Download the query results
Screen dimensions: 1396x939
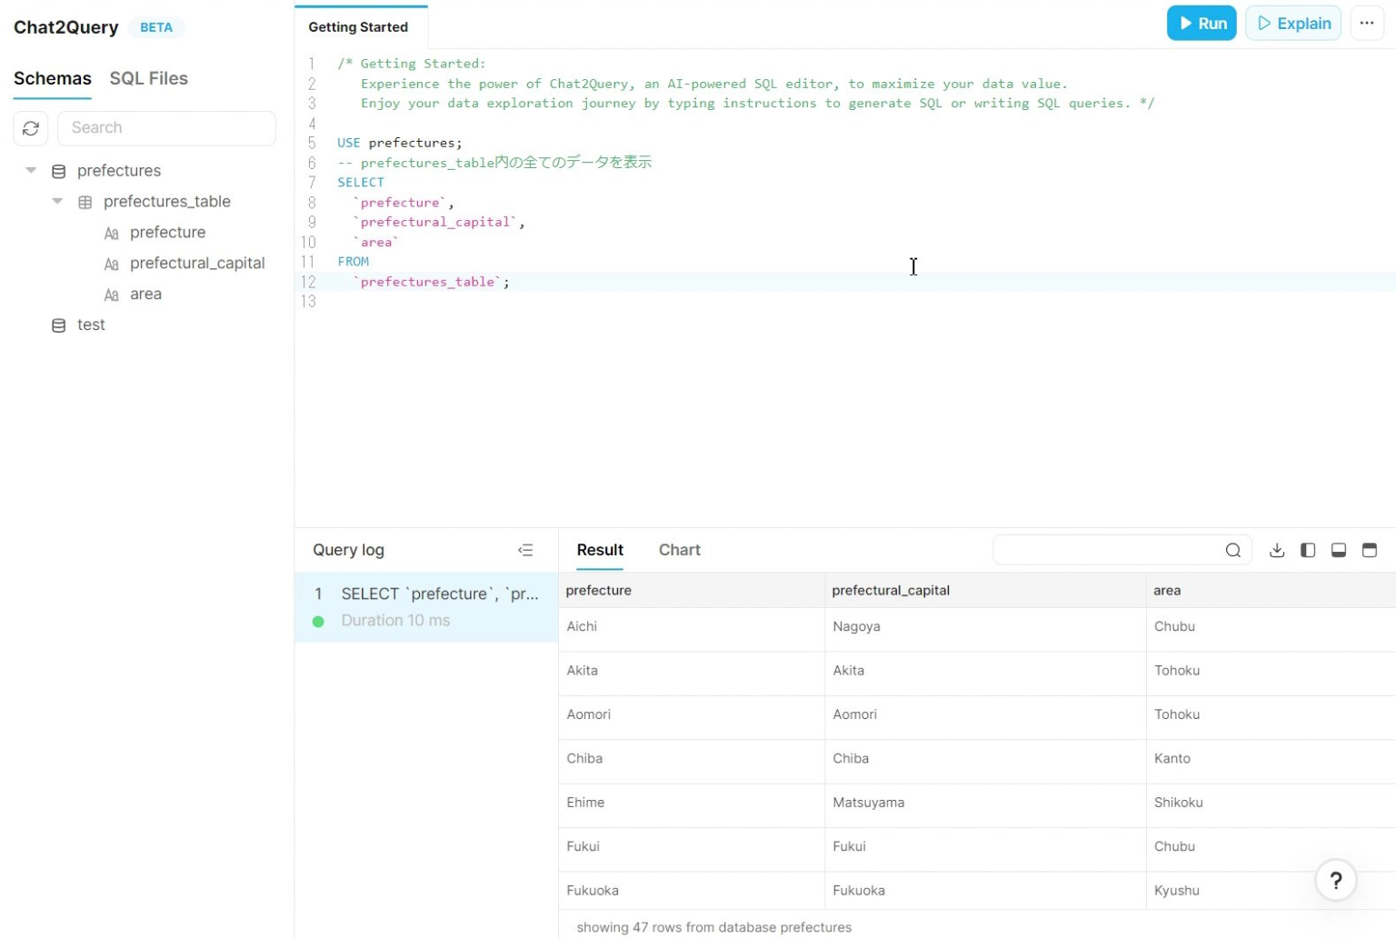(1277, 550)
